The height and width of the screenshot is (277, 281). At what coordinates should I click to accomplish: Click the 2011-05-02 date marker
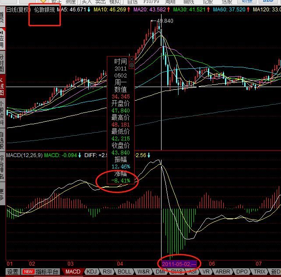179,264
